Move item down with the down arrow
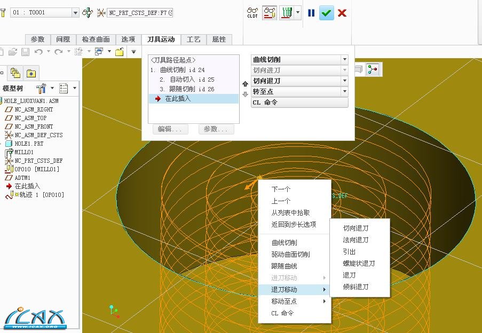482x333 pixels. [x=245, y=94]
